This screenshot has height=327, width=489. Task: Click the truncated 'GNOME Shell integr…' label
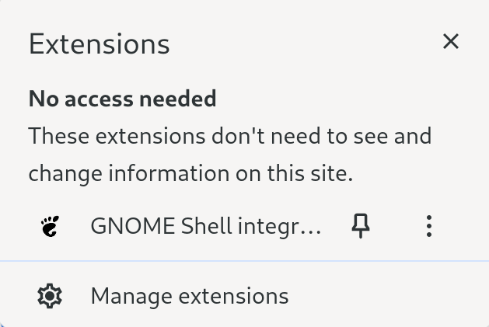[x=205, y=227]
